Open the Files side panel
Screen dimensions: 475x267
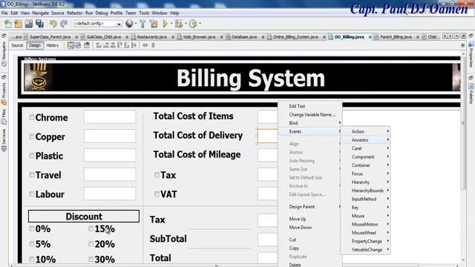pyautogui.click(x=4, y=116)
